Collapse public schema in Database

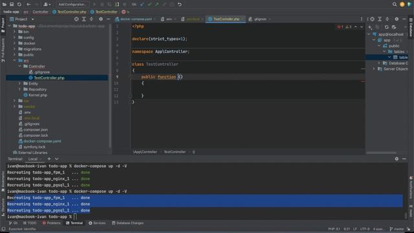tap(379, 46)
